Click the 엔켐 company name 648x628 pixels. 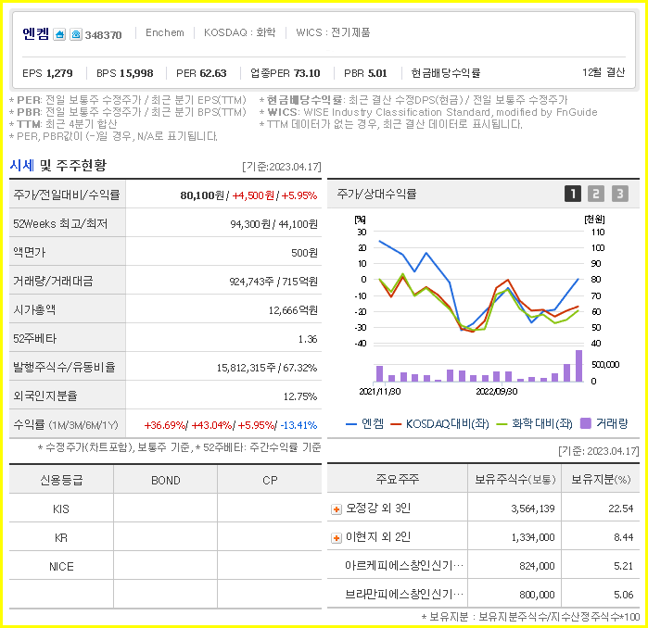[x=36, y=33]
